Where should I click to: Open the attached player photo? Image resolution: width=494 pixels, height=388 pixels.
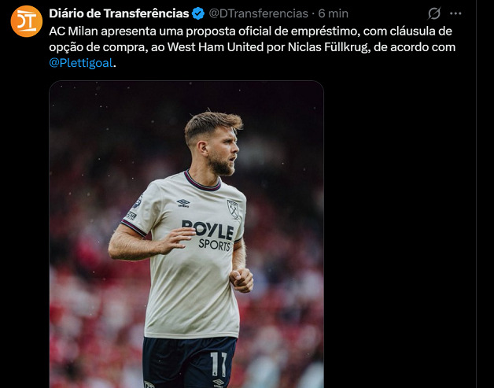[x=186, y=235]
